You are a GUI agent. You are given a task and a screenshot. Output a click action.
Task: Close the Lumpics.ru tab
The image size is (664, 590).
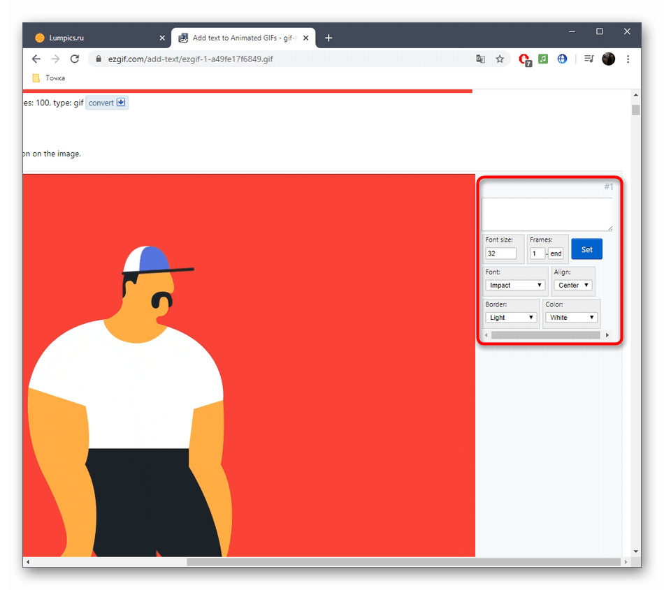162,38
